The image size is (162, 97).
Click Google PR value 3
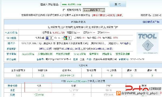click(69, 38)
